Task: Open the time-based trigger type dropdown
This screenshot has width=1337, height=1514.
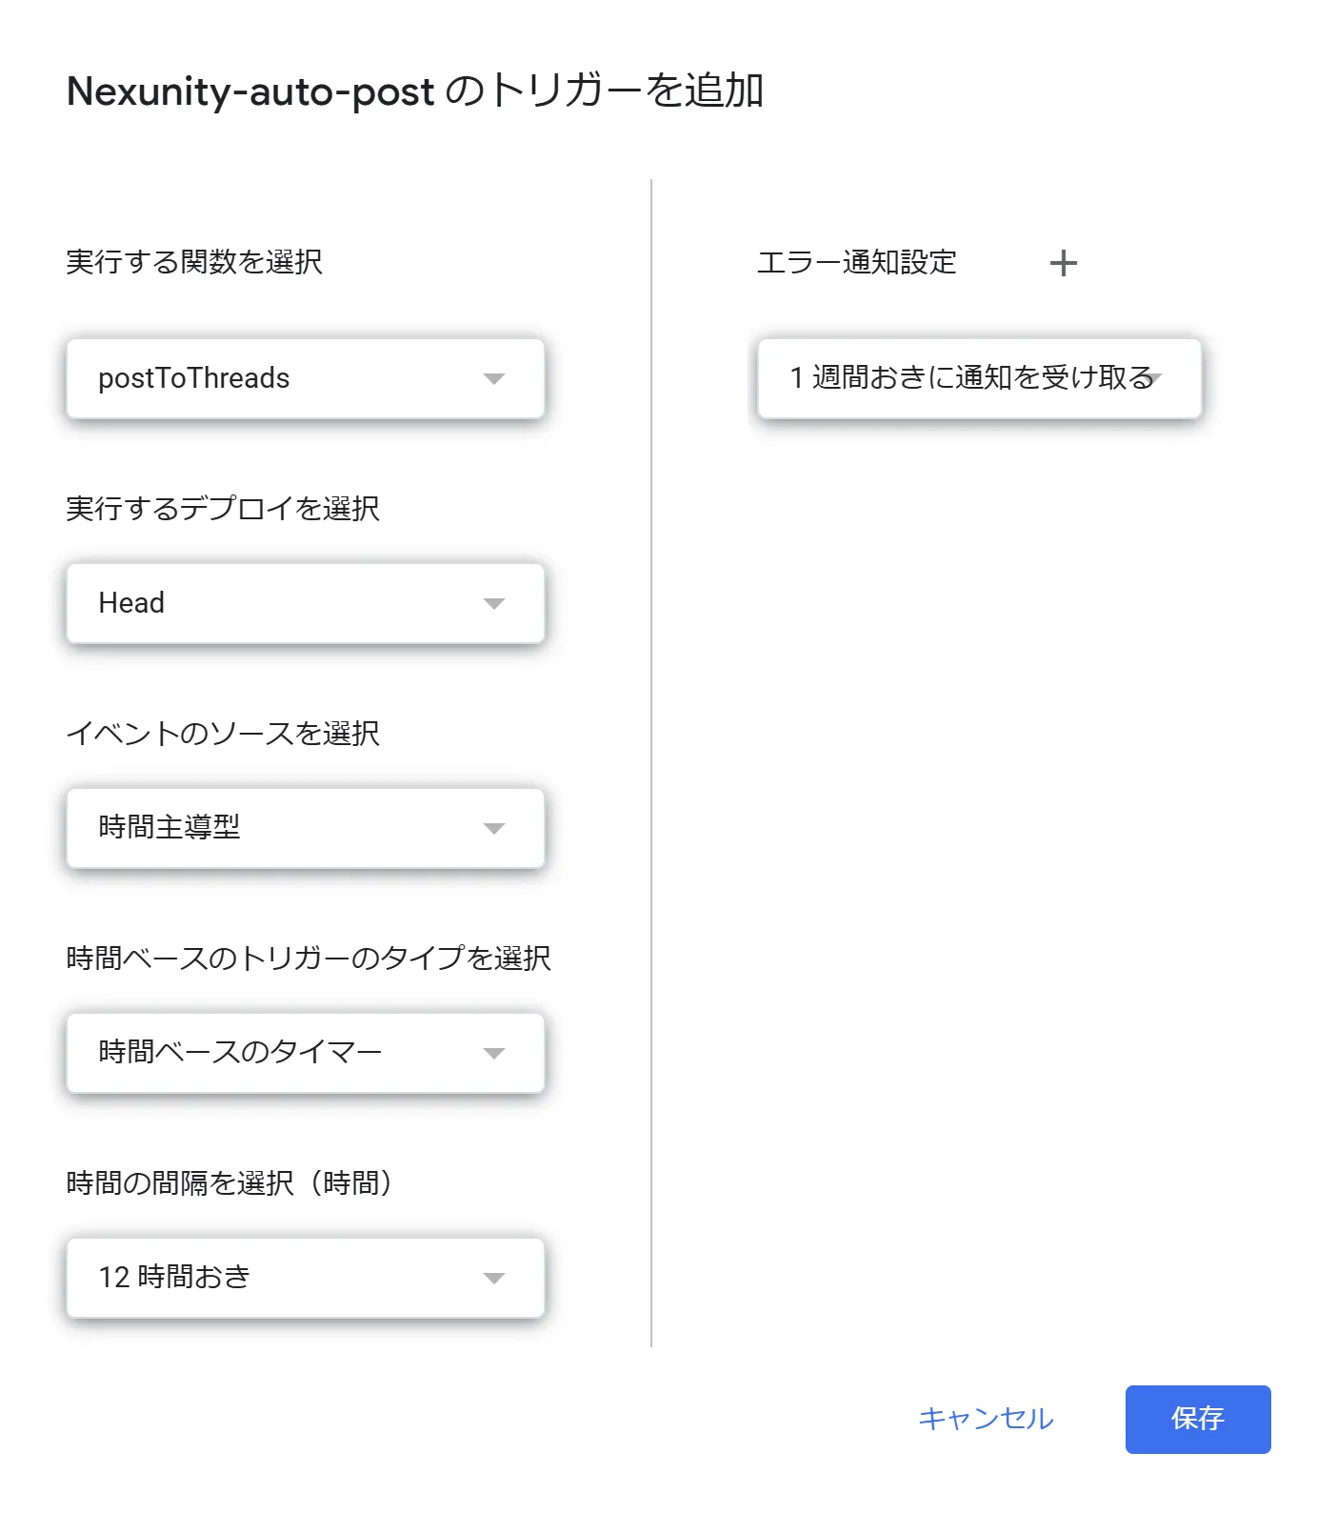Action: tap(305, 1053)
